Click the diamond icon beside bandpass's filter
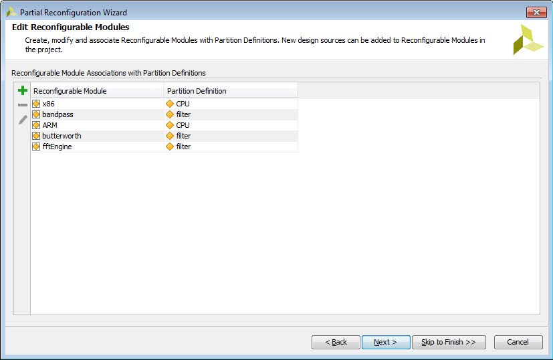The image size is (553, 360). 170,114
